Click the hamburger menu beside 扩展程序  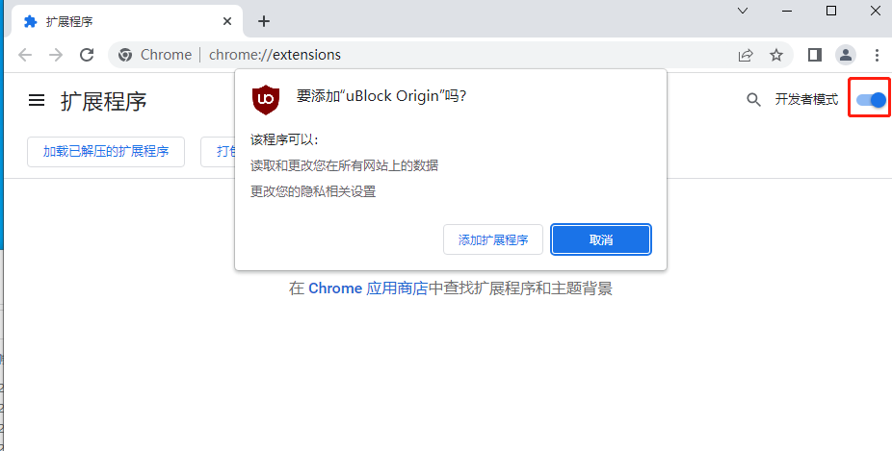pos(37,100)
